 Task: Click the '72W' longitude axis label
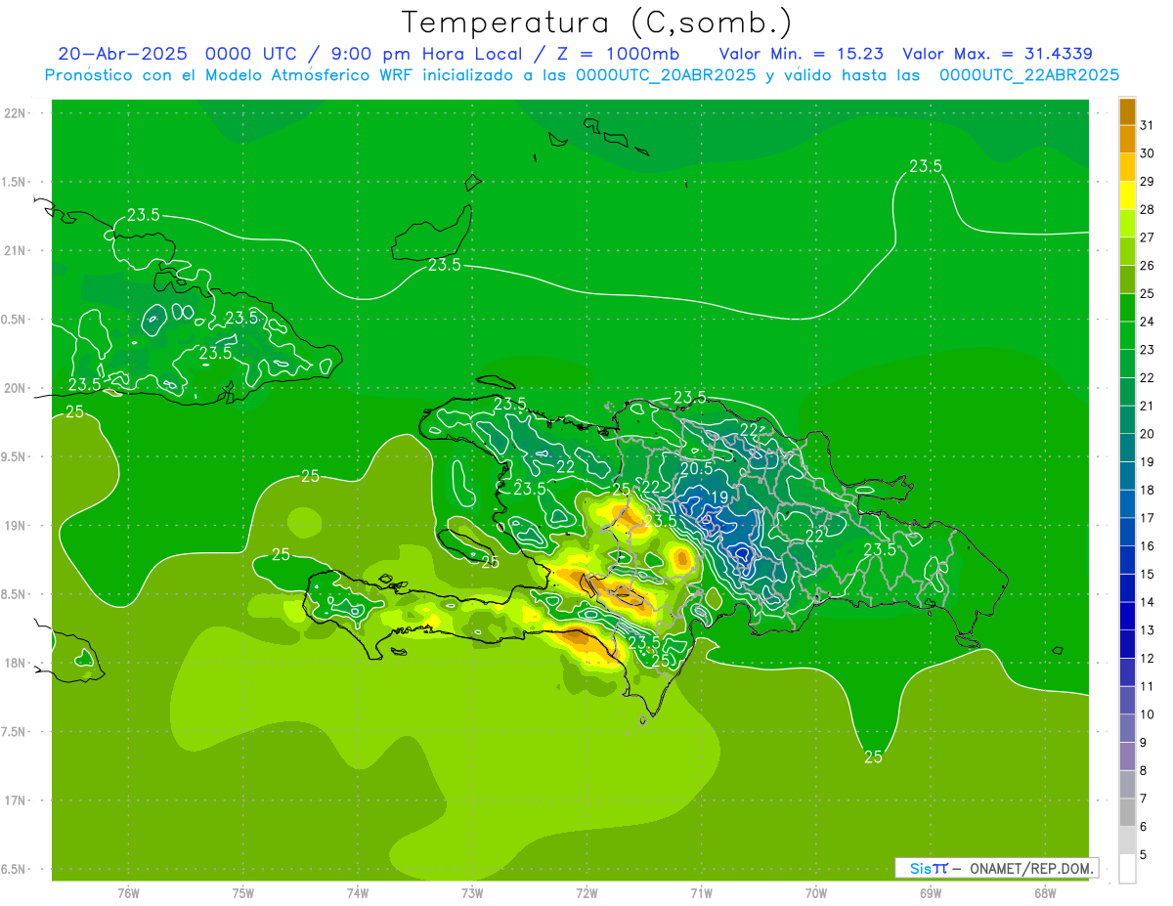586,892
